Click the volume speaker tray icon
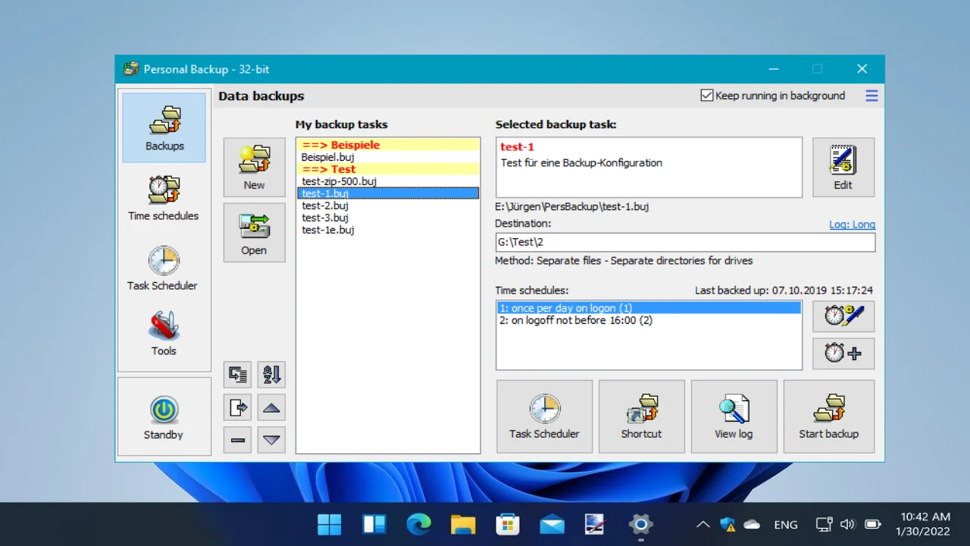The height and width of the screenshot is (546, 970). tap(848, 524)
